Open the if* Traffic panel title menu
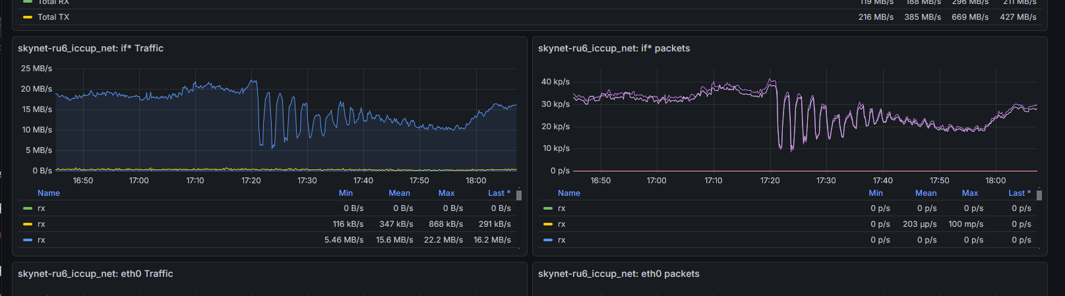This screenshot has height=296, width=1065. point(90,48)
